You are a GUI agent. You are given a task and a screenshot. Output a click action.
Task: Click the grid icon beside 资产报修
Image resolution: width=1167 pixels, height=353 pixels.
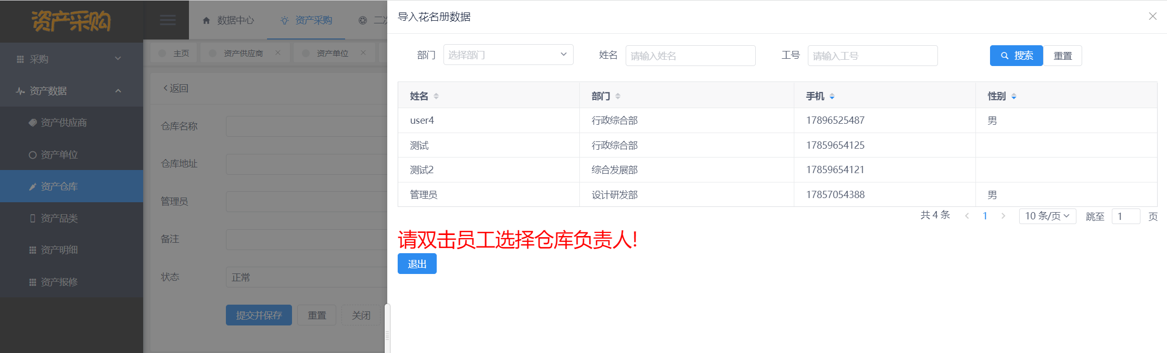point(32,282)
